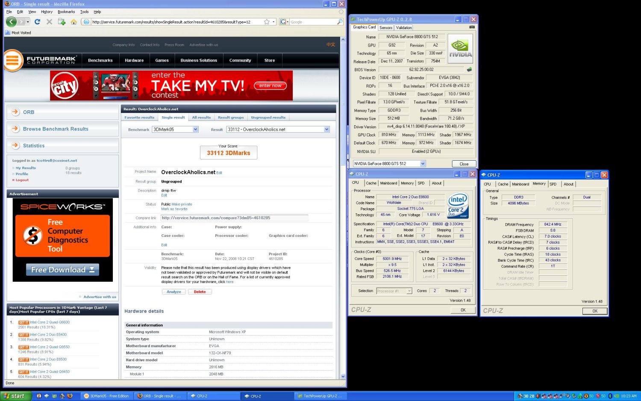
Task: Open SPD tab in right CPU-Z window
Action: tap(553, 184)
